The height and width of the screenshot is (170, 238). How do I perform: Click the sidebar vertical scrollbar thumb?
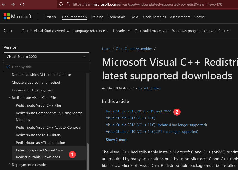[88, 155]
